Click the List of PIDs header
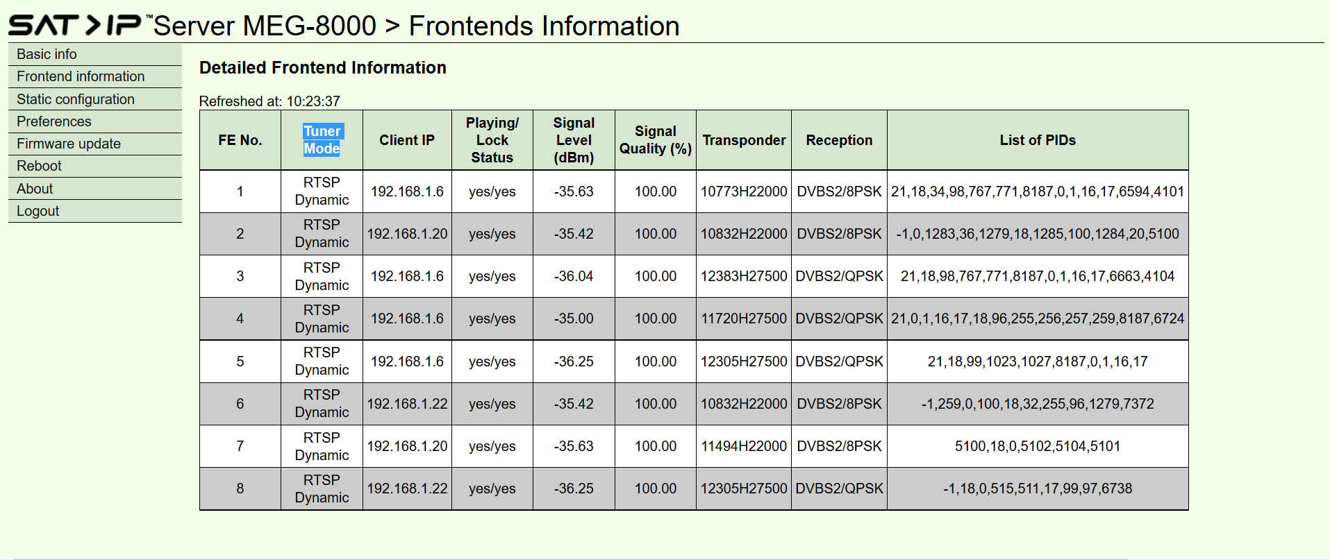1330x560 pixels. (1038, 140)
